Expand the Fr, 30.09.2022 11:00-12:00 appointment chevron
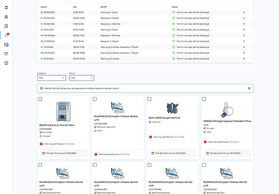Viewport: 279px width, 194px height. point(244,24)
